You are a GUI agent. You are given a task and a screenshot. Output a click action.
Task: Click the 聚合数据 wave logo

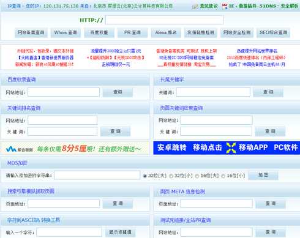point(11,149)
